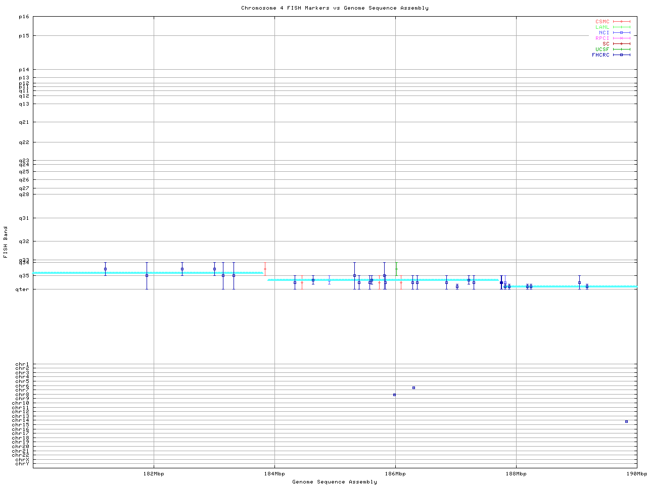
Task: Click the RPCI legend label
Action: (602, 38)
